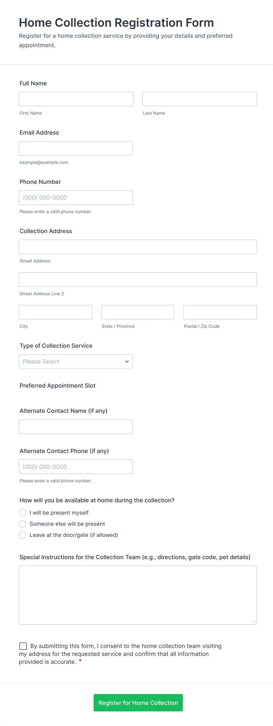Click the State / Province field
273x726 pixels.
[x=138, y=312]
